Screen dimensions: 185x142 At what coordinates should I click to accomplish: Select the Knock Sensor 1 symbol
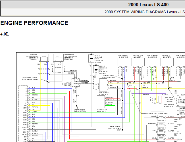(96, 69)
